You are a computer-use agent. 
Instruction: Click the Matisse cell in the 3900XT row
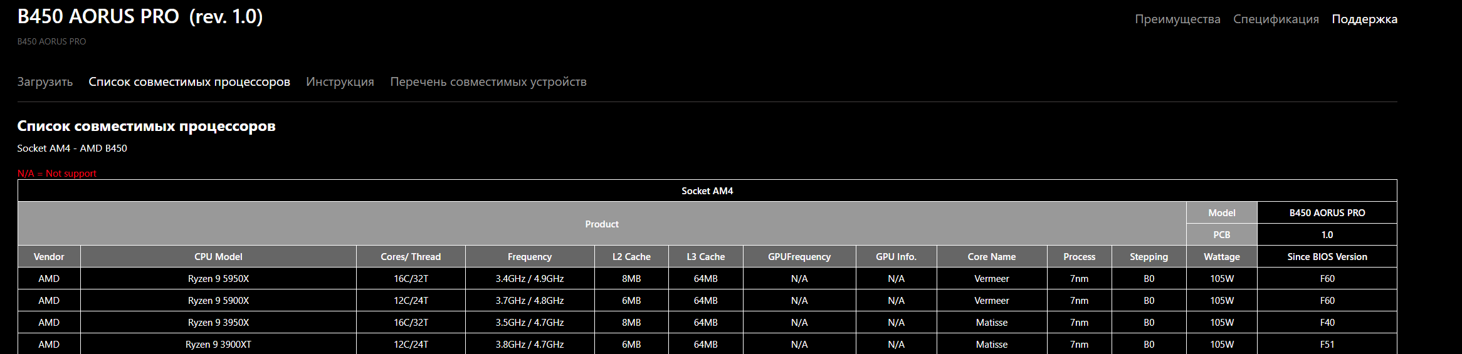click(992, 344)
